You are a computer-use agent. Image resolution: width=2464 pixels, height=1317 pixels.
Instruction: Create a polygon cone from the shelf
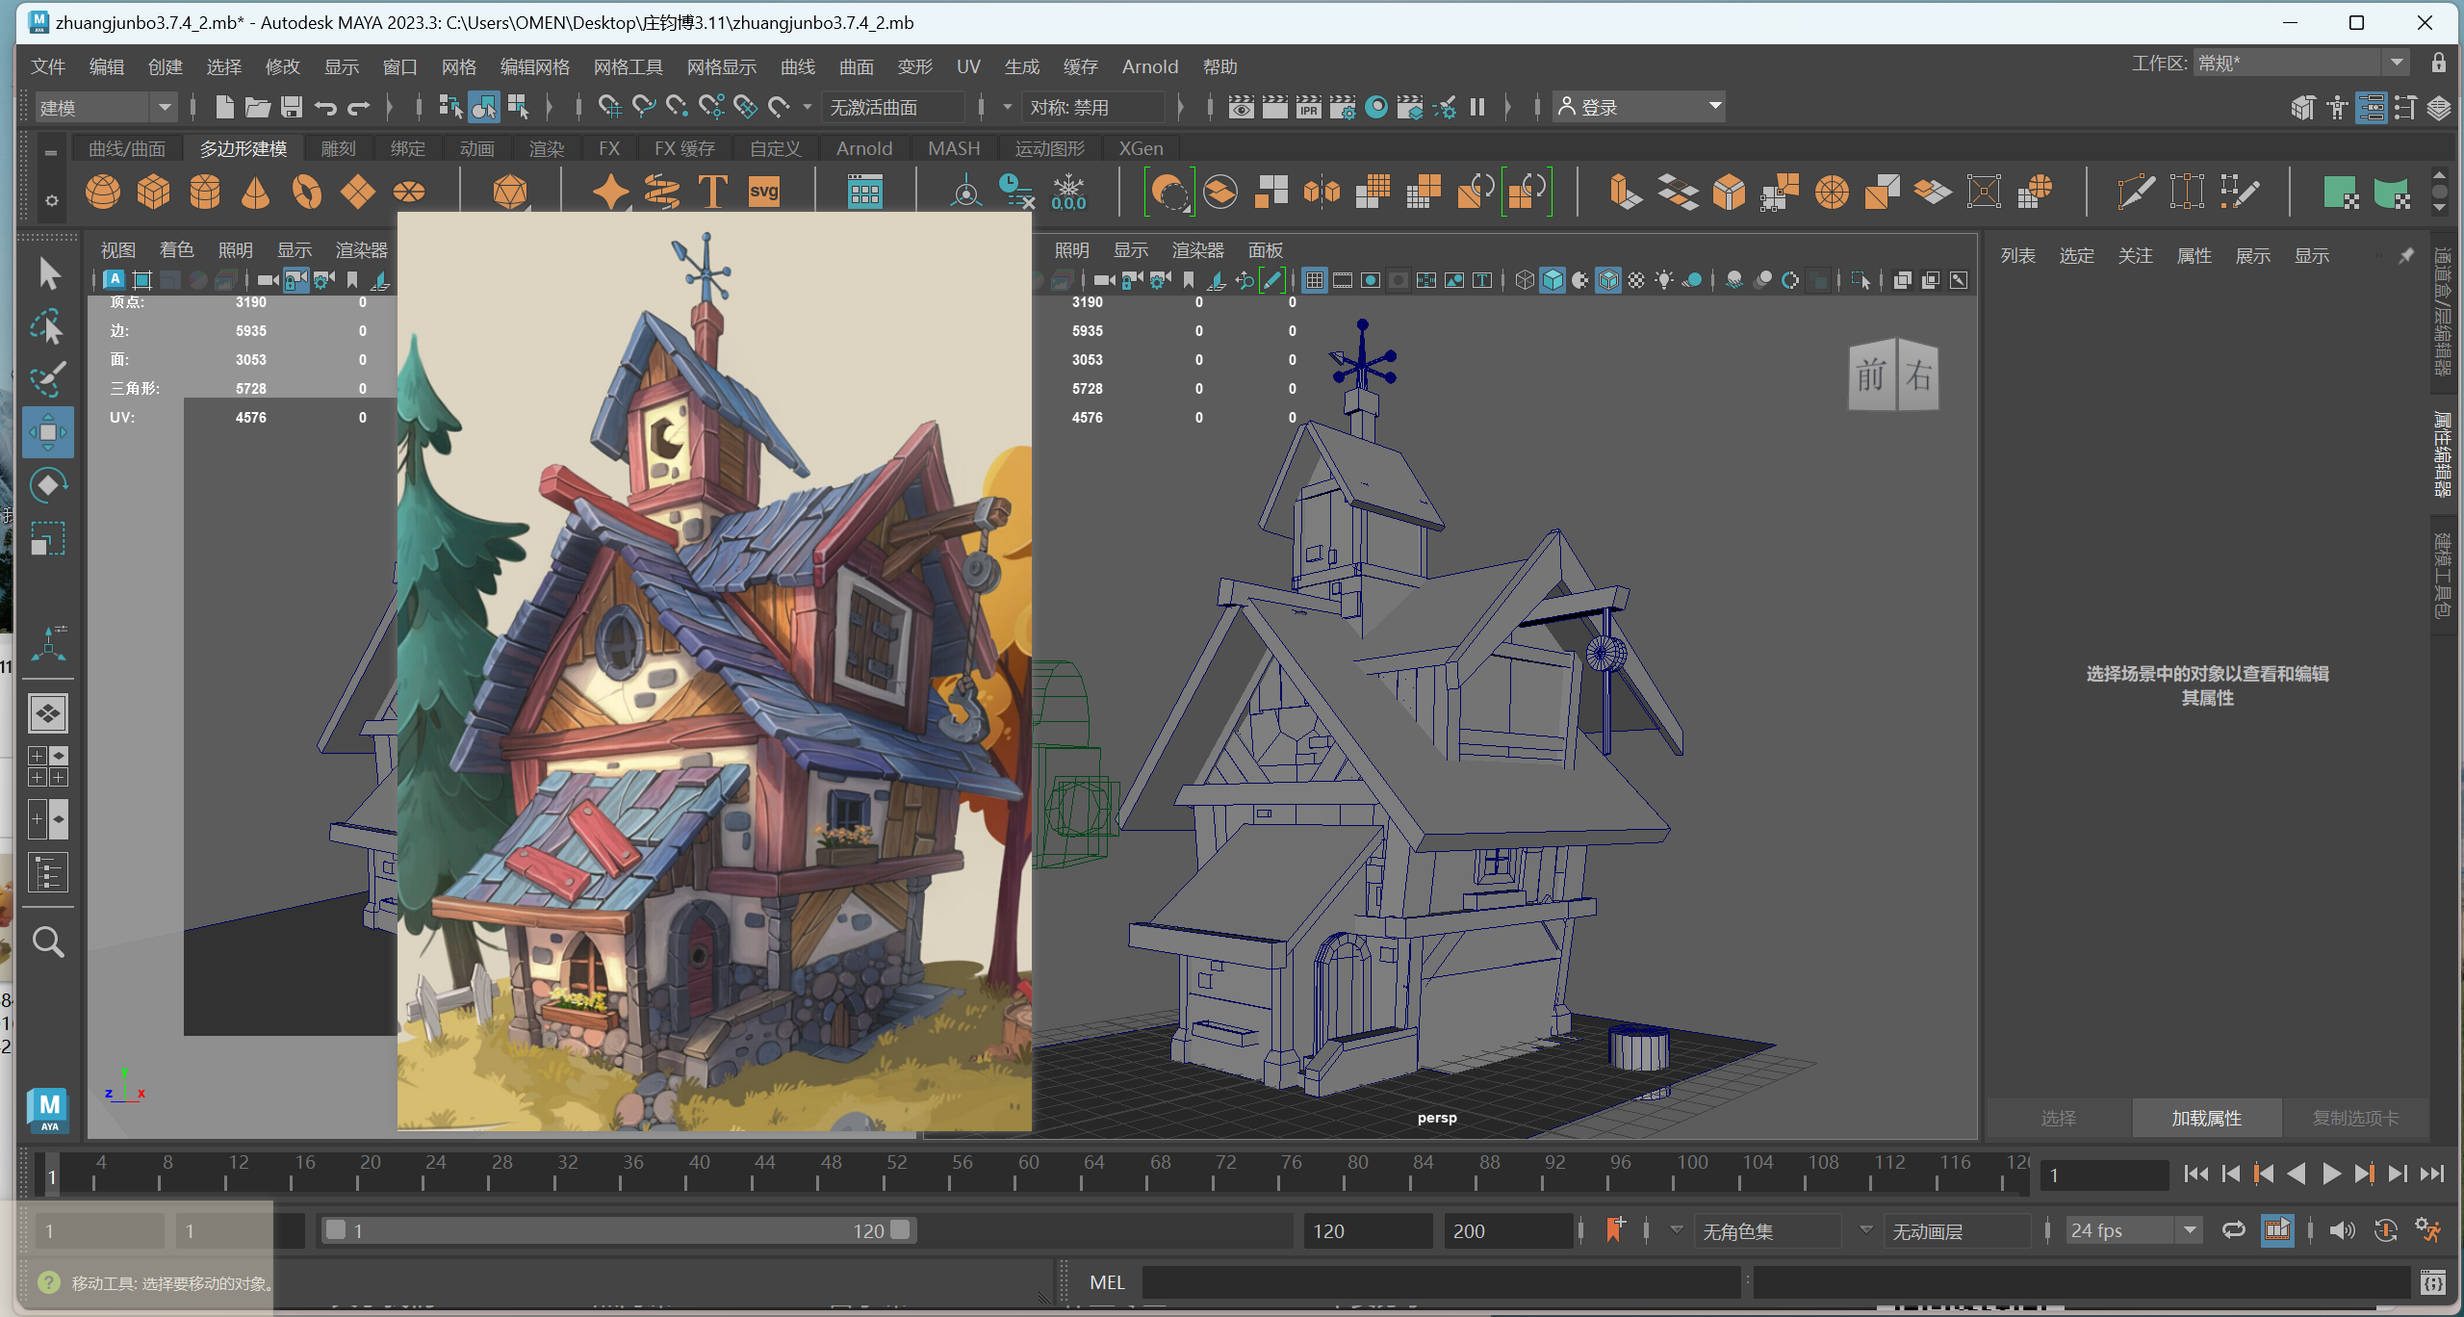point(255,192)
